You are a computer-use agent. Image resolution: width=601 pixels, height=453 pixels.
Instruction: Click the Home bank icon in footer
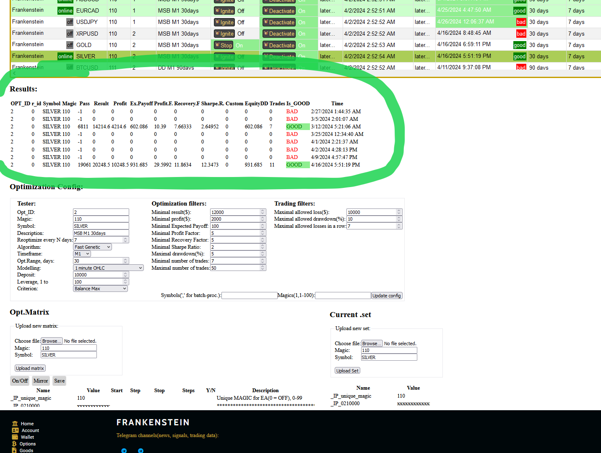point(15,424)
